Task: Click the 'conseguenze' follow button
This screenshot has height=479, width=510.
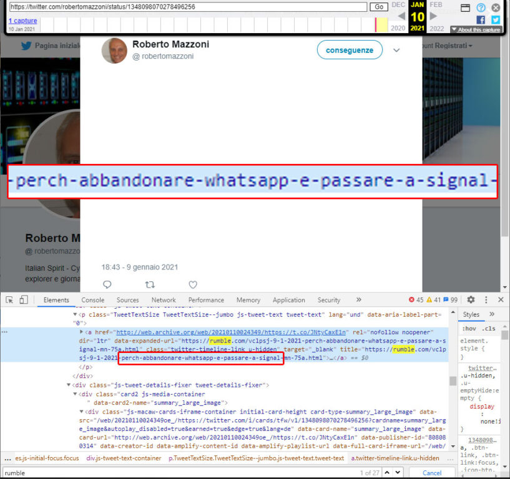Action: (x=350, y=50)
